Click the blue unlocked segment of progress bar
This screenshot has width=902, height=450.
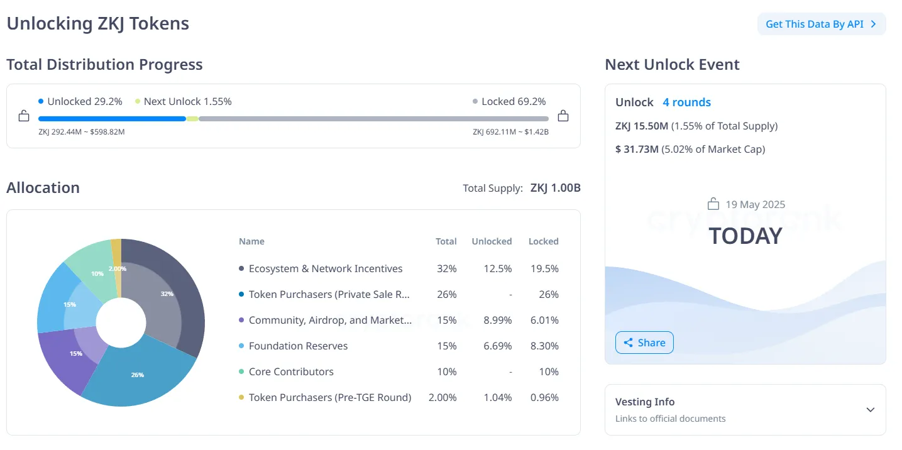tap(112, 118)
